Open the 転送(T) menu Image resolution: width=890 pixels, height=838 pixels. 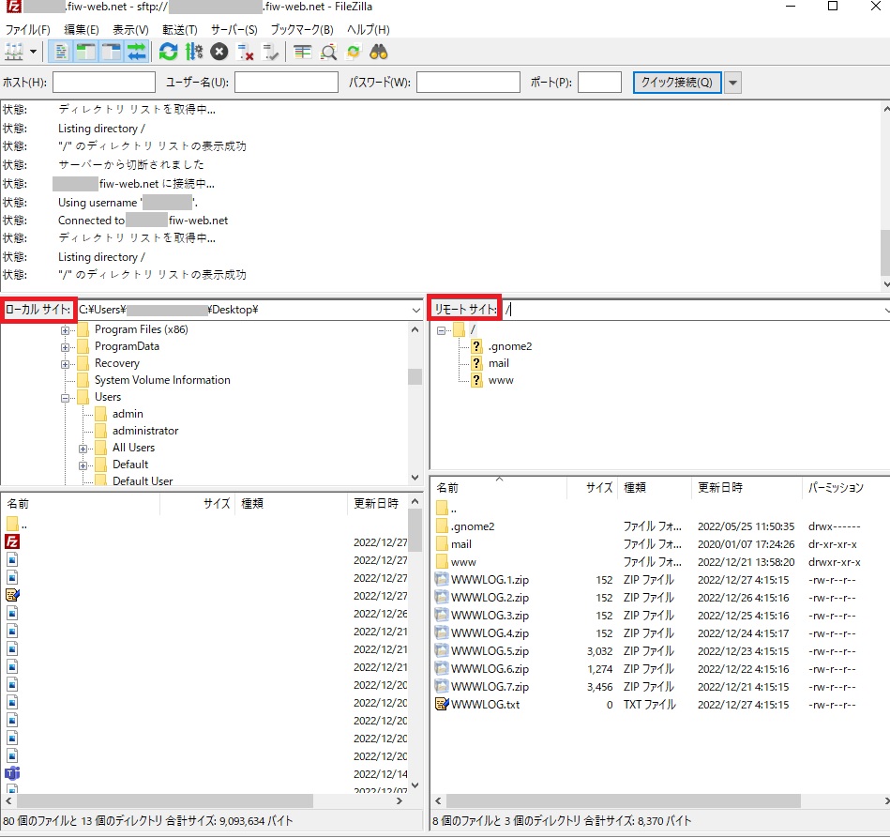point(180,29)
